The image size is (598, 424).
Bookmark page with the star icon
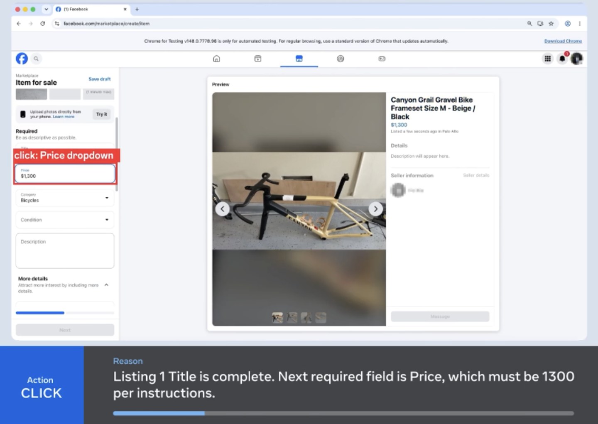pyautogui.click(x=551, y=24)
